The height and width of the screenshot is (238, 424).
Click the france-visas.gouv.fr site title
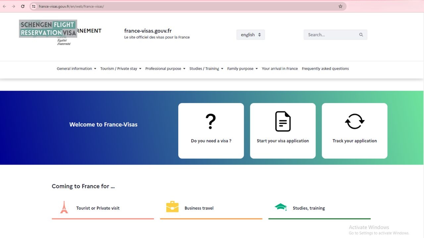tap(148, 31)
